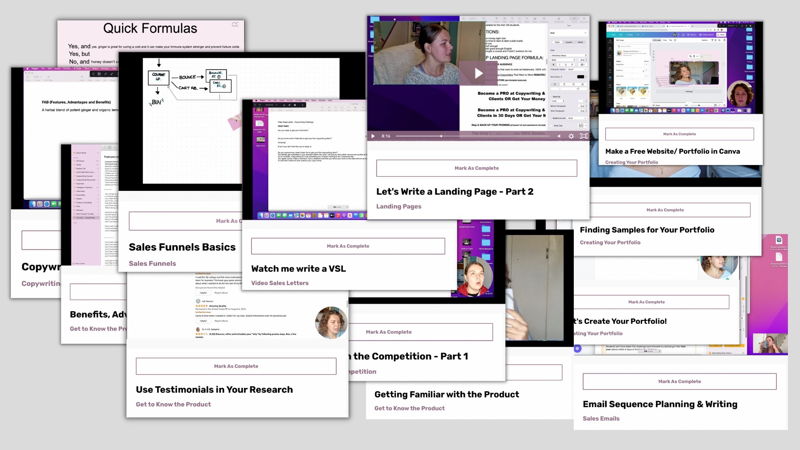
Task: Mark 'Use Testimonials in Your Research' as complete
Action: pyautogui.click(x=236, y=366)
